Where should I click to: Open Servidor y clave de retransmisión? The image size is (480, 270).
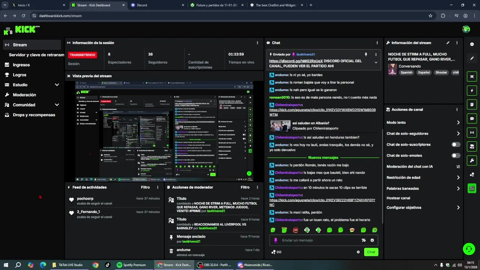tap(36, 55)
